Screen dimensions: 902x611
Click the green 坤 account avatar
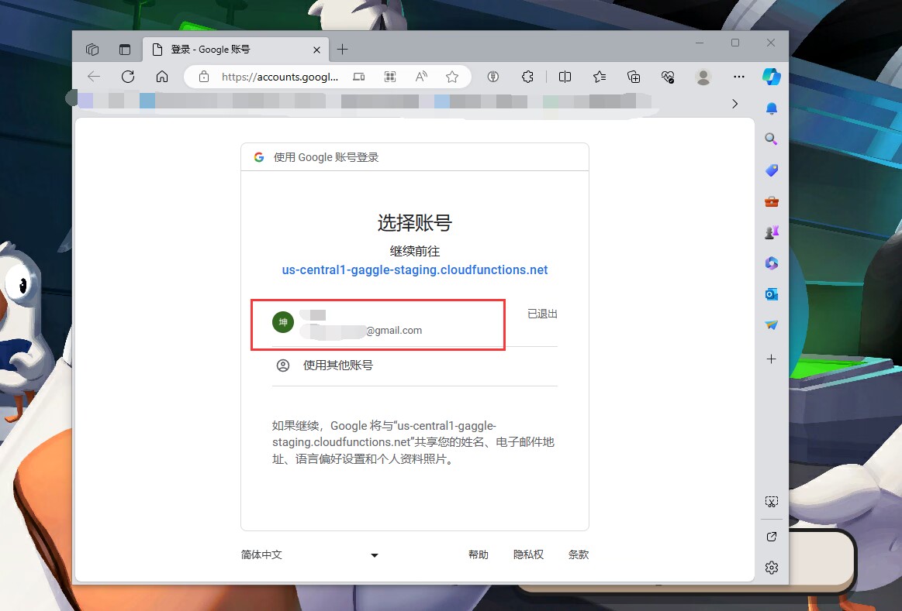[283, 322]
